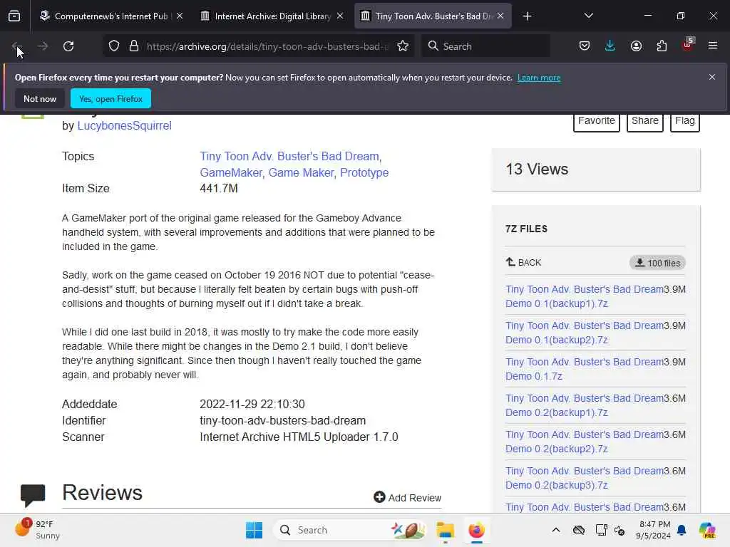Close the Tiny Toon Adv. tab
730x547 pixels.
[500, 16]
